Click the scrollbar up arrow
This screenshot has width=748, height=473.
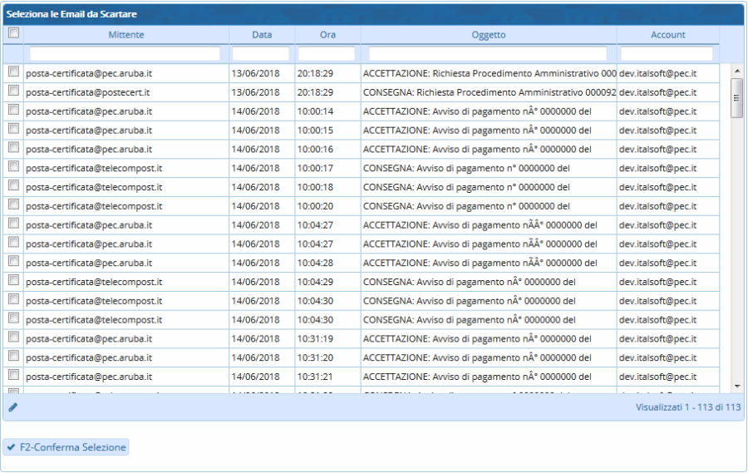tap(736, 71)
